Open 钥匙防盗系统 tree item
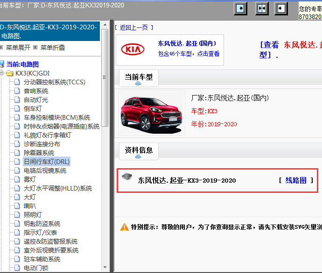This screenshot has width=322, height=273. pos(42,224)
